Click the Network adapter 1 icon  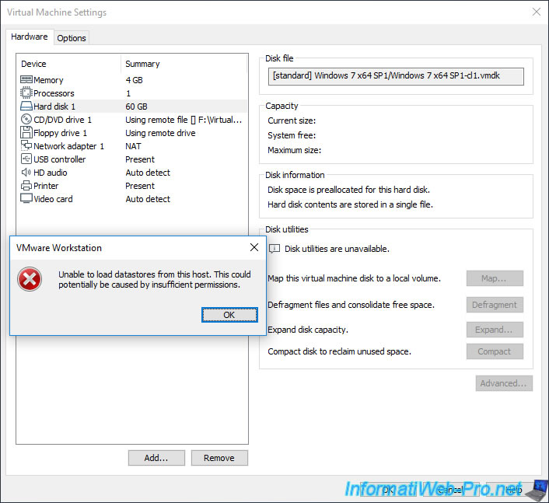pyautogui.click(x=26, y=145)
